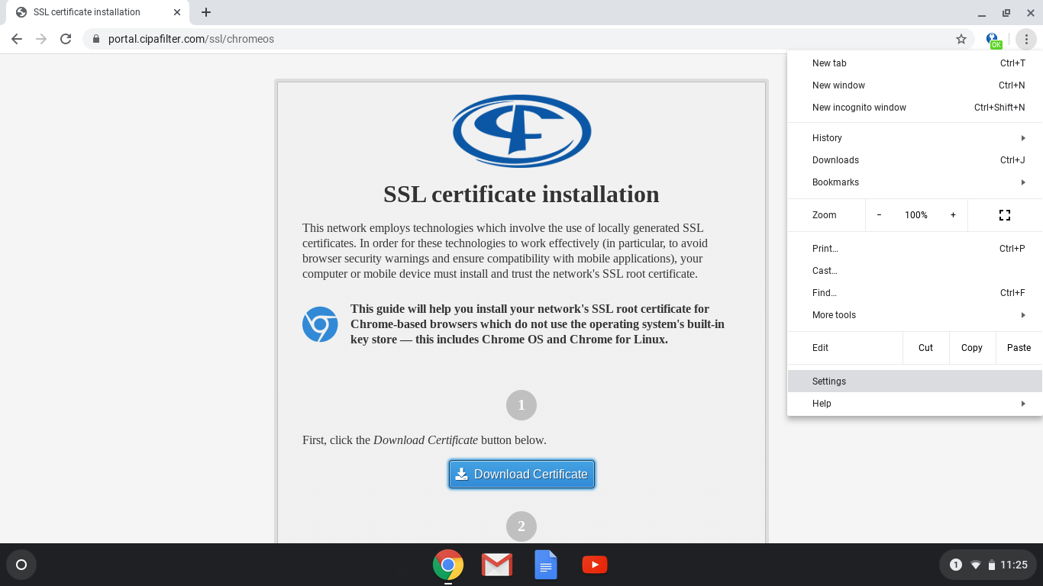The image size is (1043, 586).
Task: Decrease zoom with the minus button
Action: [x=879, y=215]
